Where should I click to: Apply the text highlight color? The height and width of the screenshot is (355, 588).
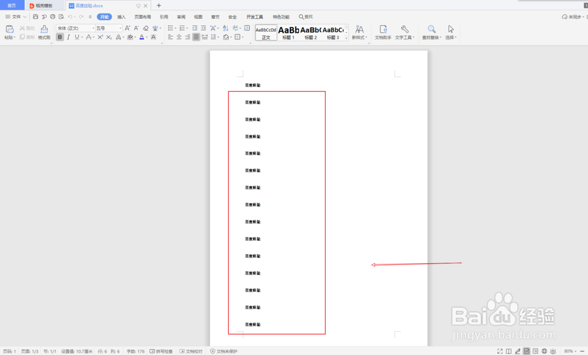[x=130, y=37]
